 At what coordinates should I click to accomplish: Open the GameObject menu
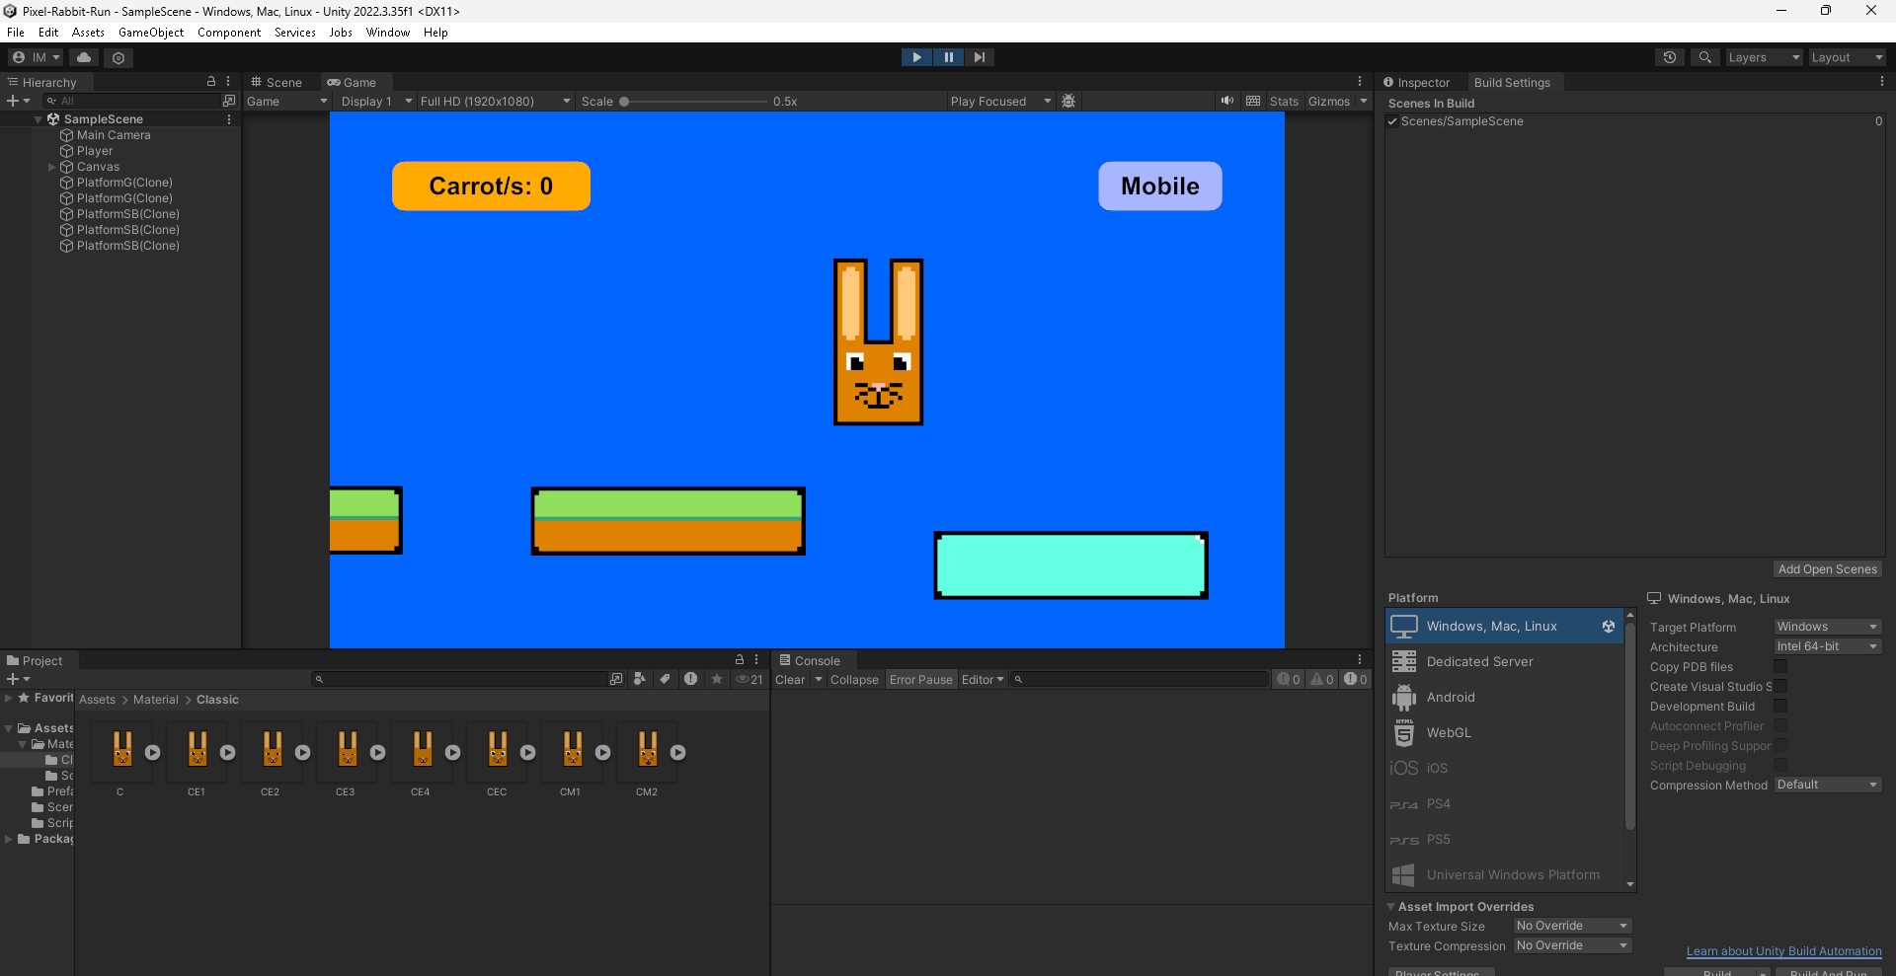[x=150, y=32]
